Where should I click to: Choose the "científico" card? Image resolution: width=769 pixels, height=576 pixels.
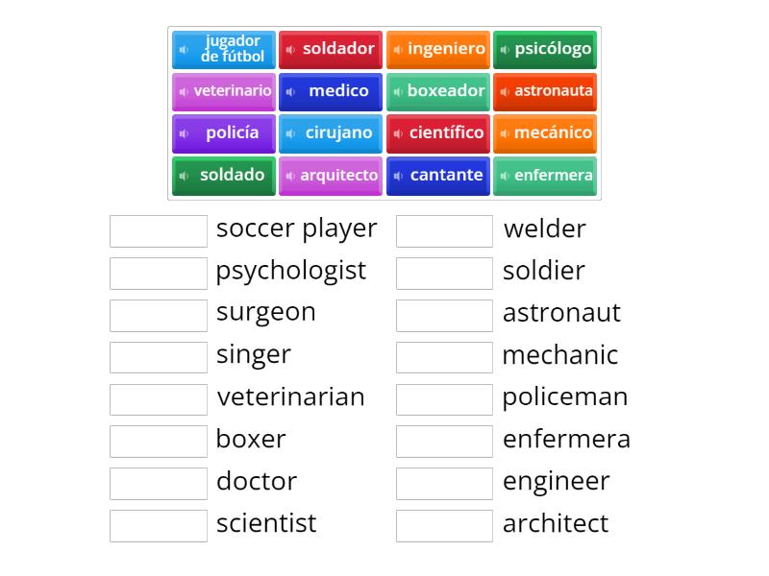point(438,133)
